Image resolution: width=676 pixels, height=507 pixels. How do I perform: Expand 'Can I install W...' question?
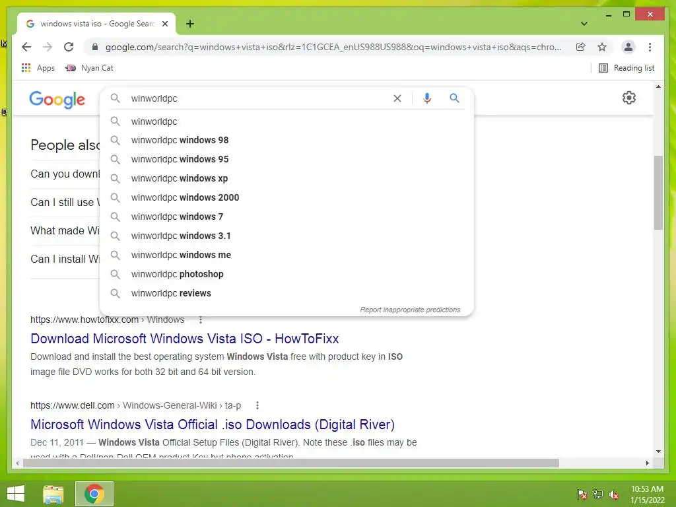65,259
